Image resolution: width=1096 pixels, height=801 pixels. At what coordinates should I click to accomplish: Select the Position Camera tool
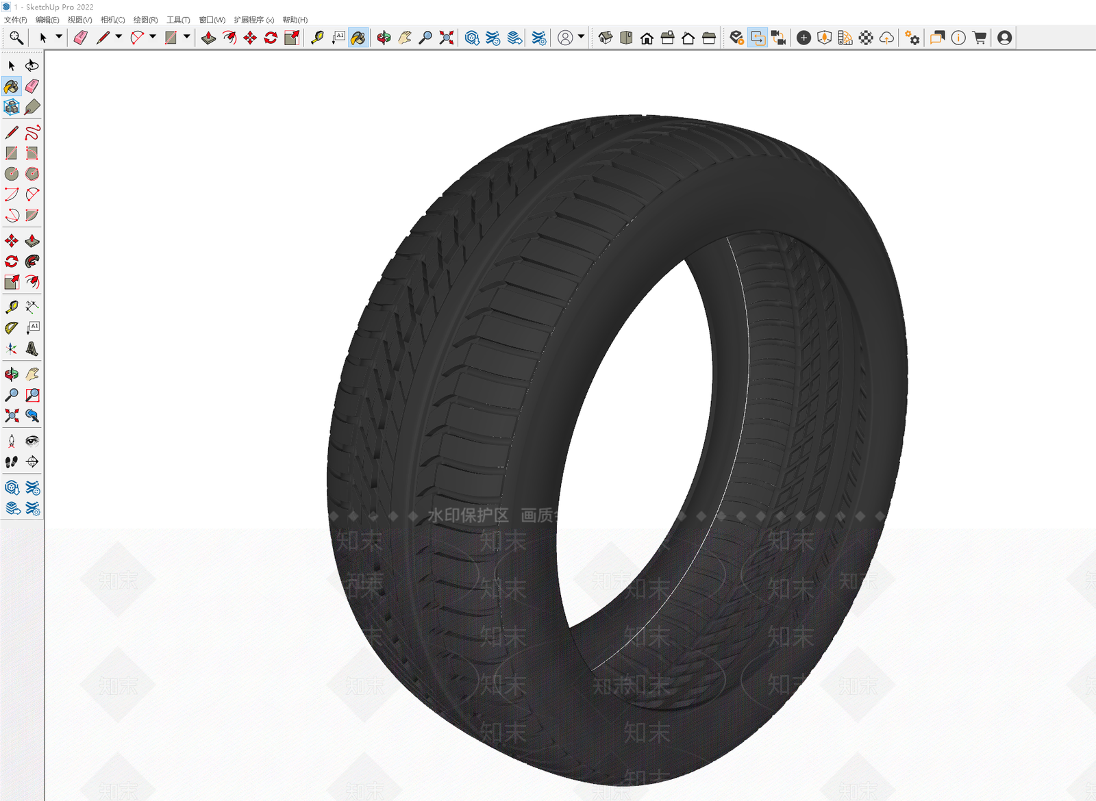pyautogui.click(x=12, y=441)
